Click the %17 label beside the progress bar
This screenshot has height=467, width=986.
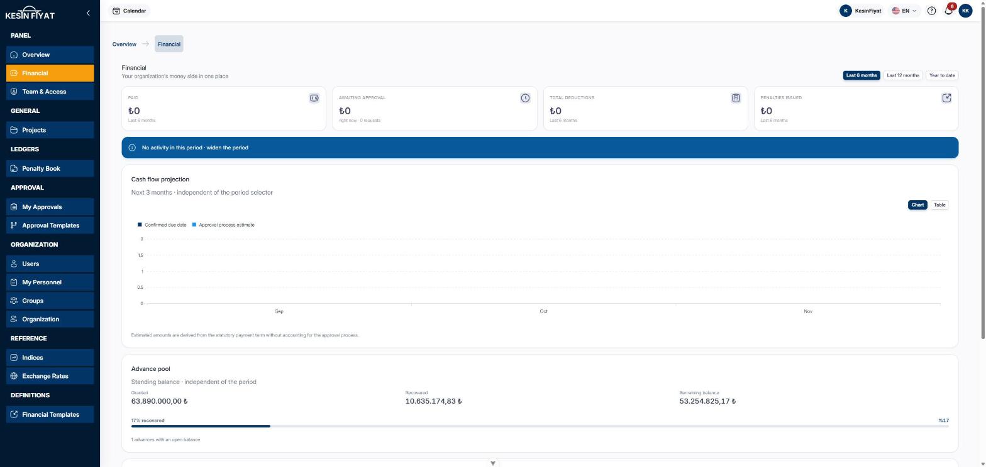point(944,421)
